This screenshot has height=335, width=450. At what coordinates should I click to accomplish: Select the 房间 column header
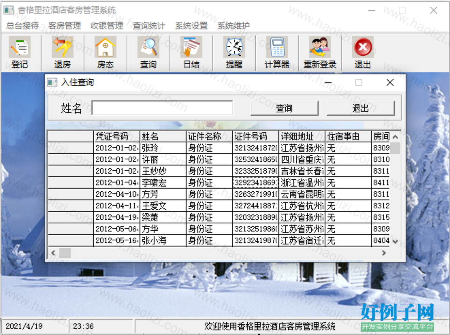[381, 137]
